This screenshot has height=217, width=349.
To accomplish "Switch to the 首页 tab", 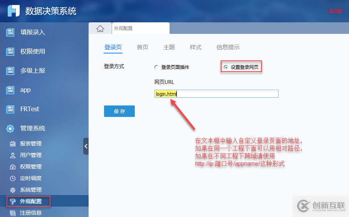I will [x=143, y=47].
